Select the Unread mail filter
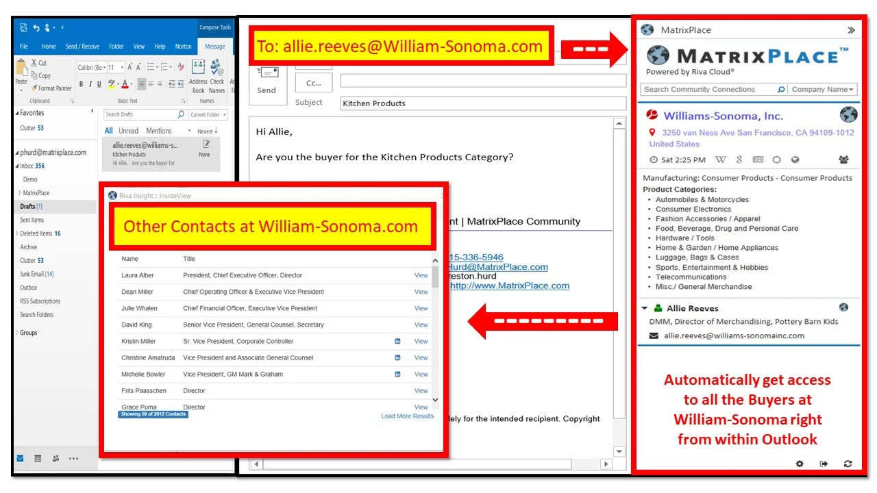The image size is (877, 493). 128,131
